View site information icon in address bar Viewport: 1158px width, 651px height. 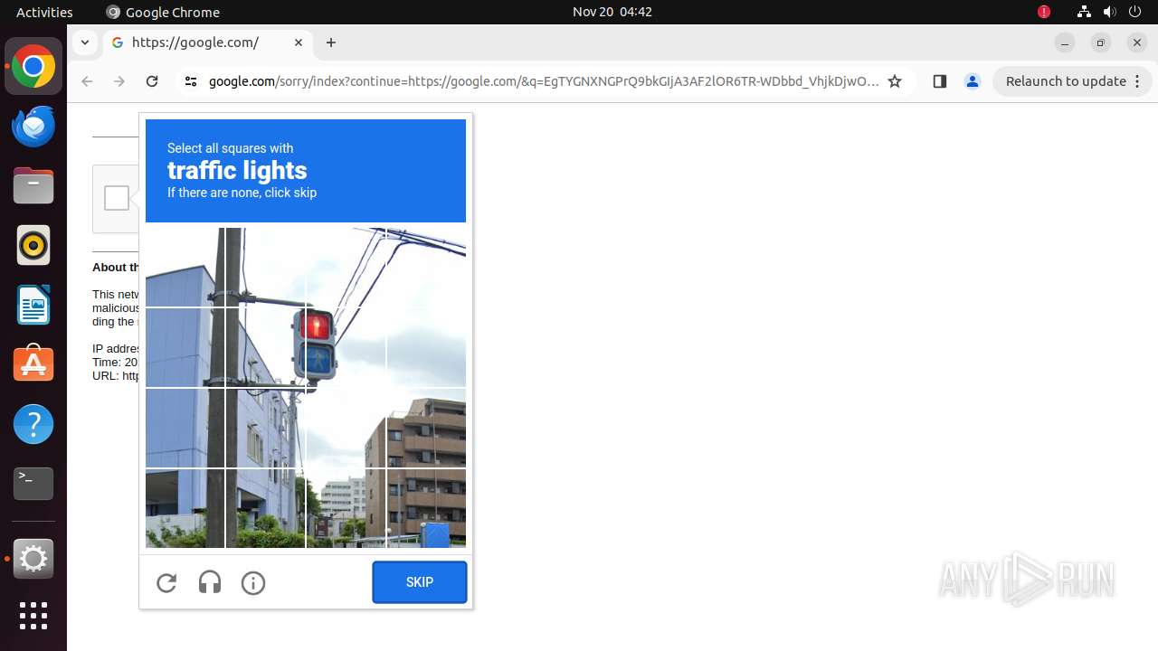(190, 81)
